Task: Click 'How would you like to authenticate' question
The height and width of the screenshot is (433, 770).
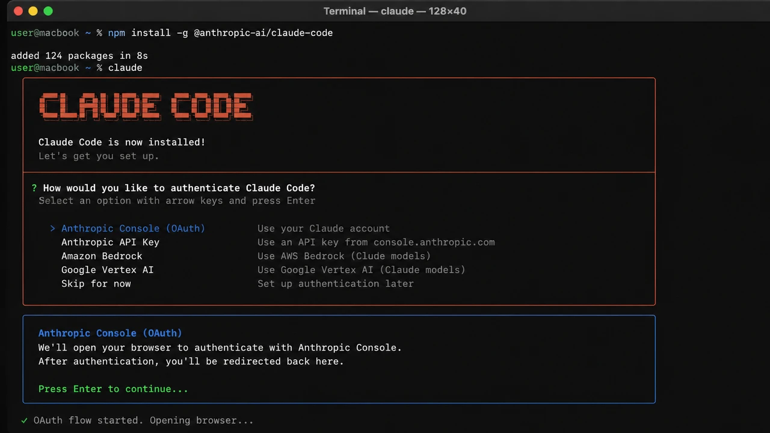Action: tap(179, 188)
